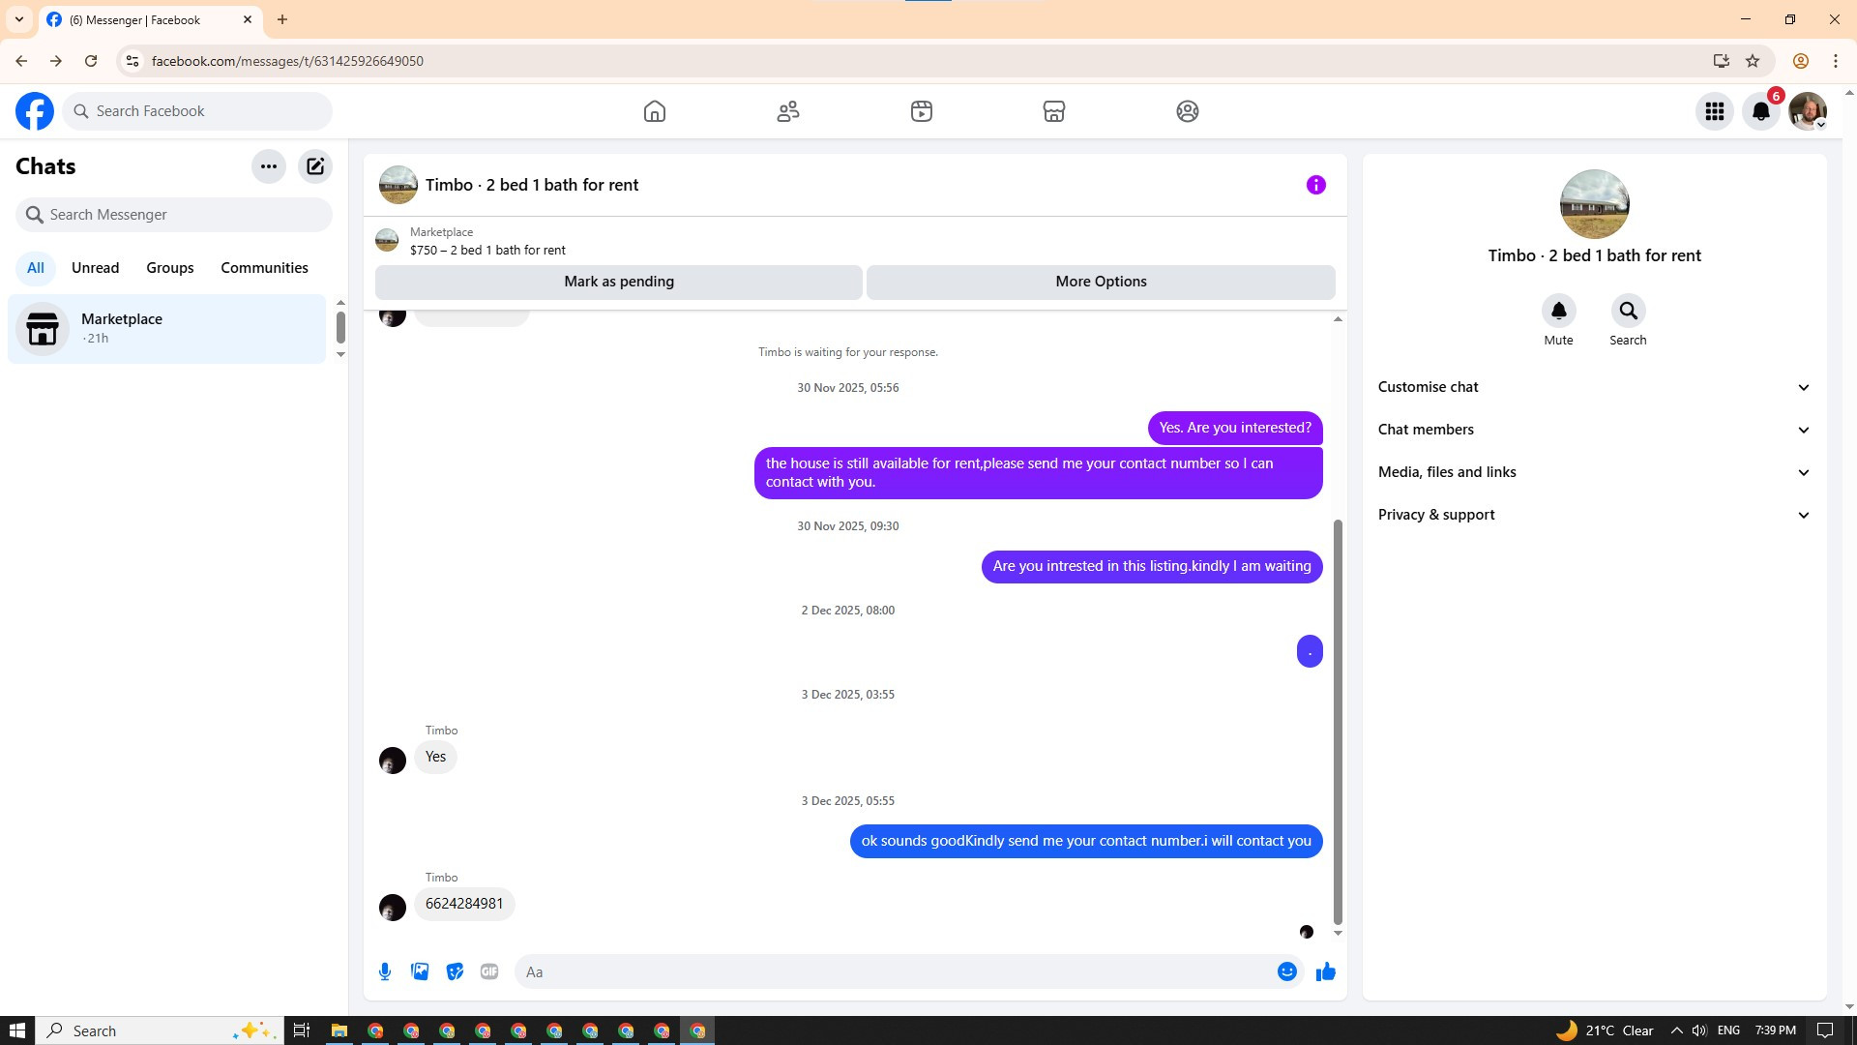Open Facebook Marketplace from top navigation
This screenshot has height=1045, width=1857.
tap(1054, 111)
